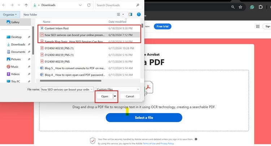The width and height of the screenshot is (271, 146).
Task: Open the Adobe Privacy Policy link
Action: [167, 143]
